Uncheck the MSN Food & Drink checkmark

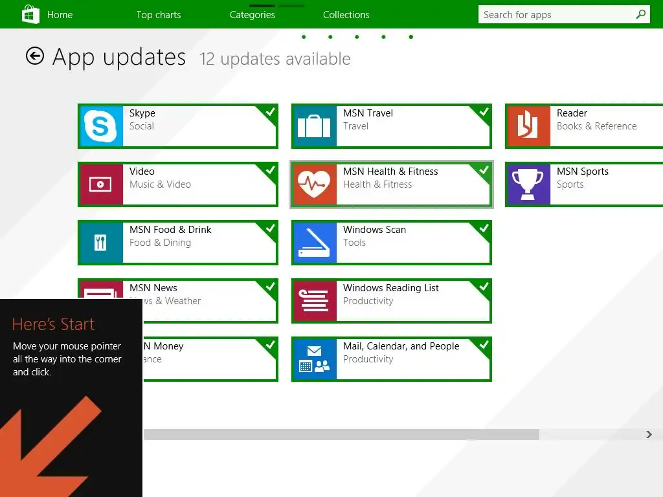(270, 228)
